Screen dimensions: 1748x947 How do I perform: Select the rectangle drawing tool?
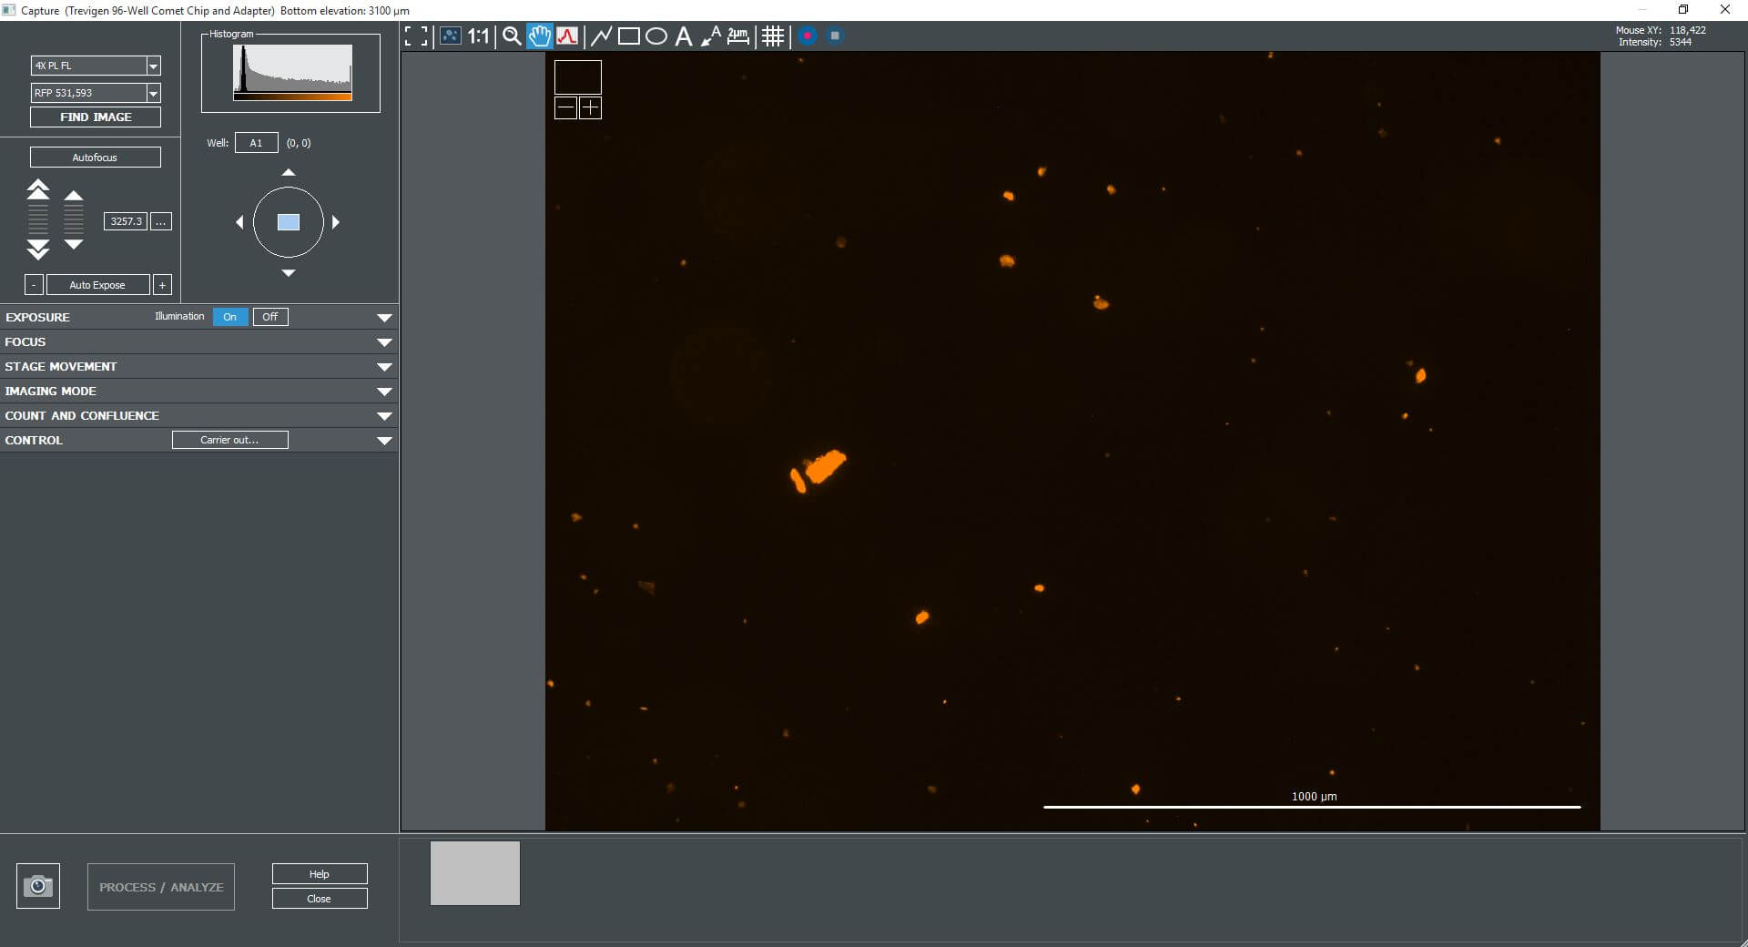click(628, 36)
